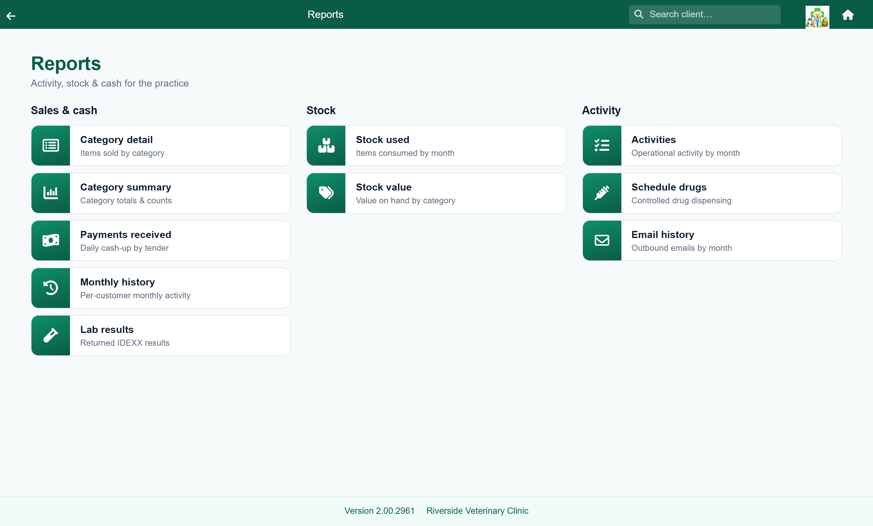The width and height of the screenshot is (873, 526).
Task: Open the Email history report
Action: coord(712,240)
